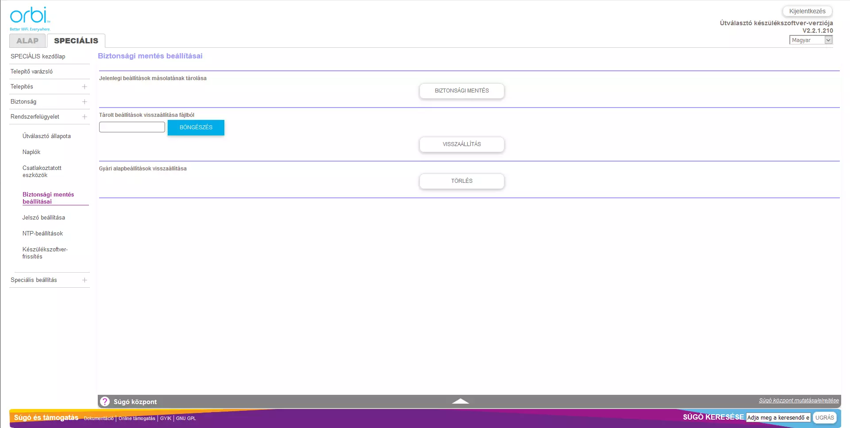Log out with the Kijelentkezés button
Image resolution: width=850 pixels, height=428 pixels.
point(807,11)
